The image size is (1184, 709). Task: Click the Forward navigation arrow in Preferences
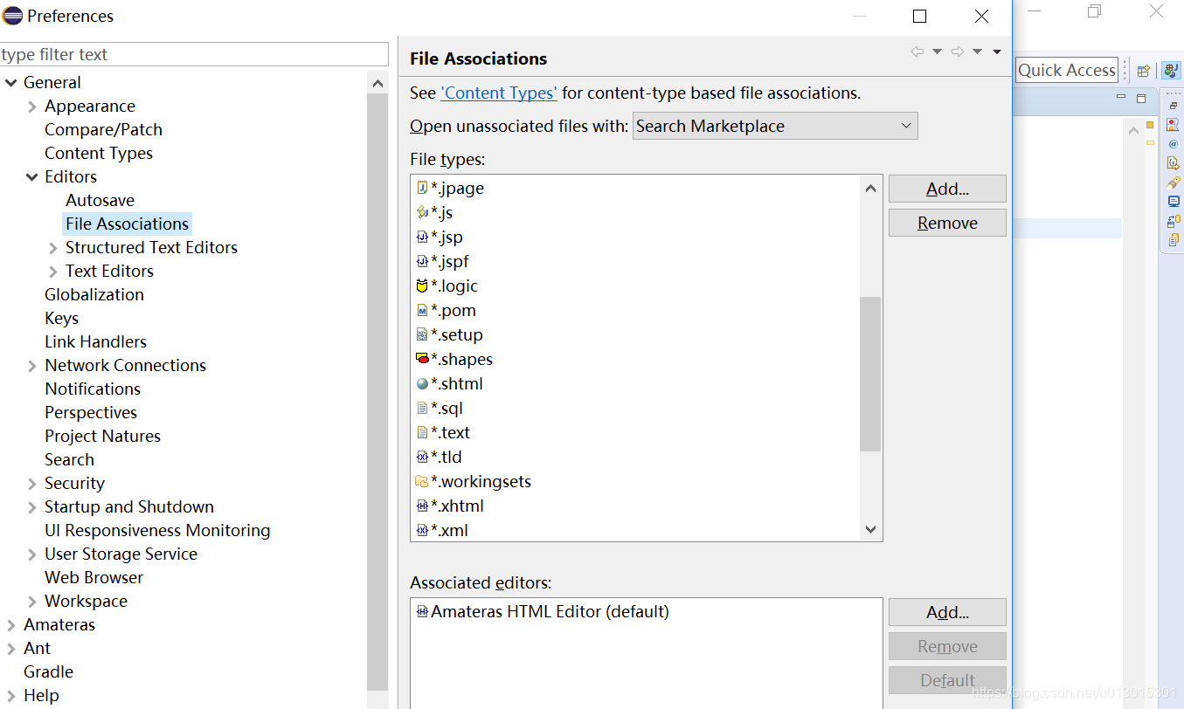click(958, 52)
